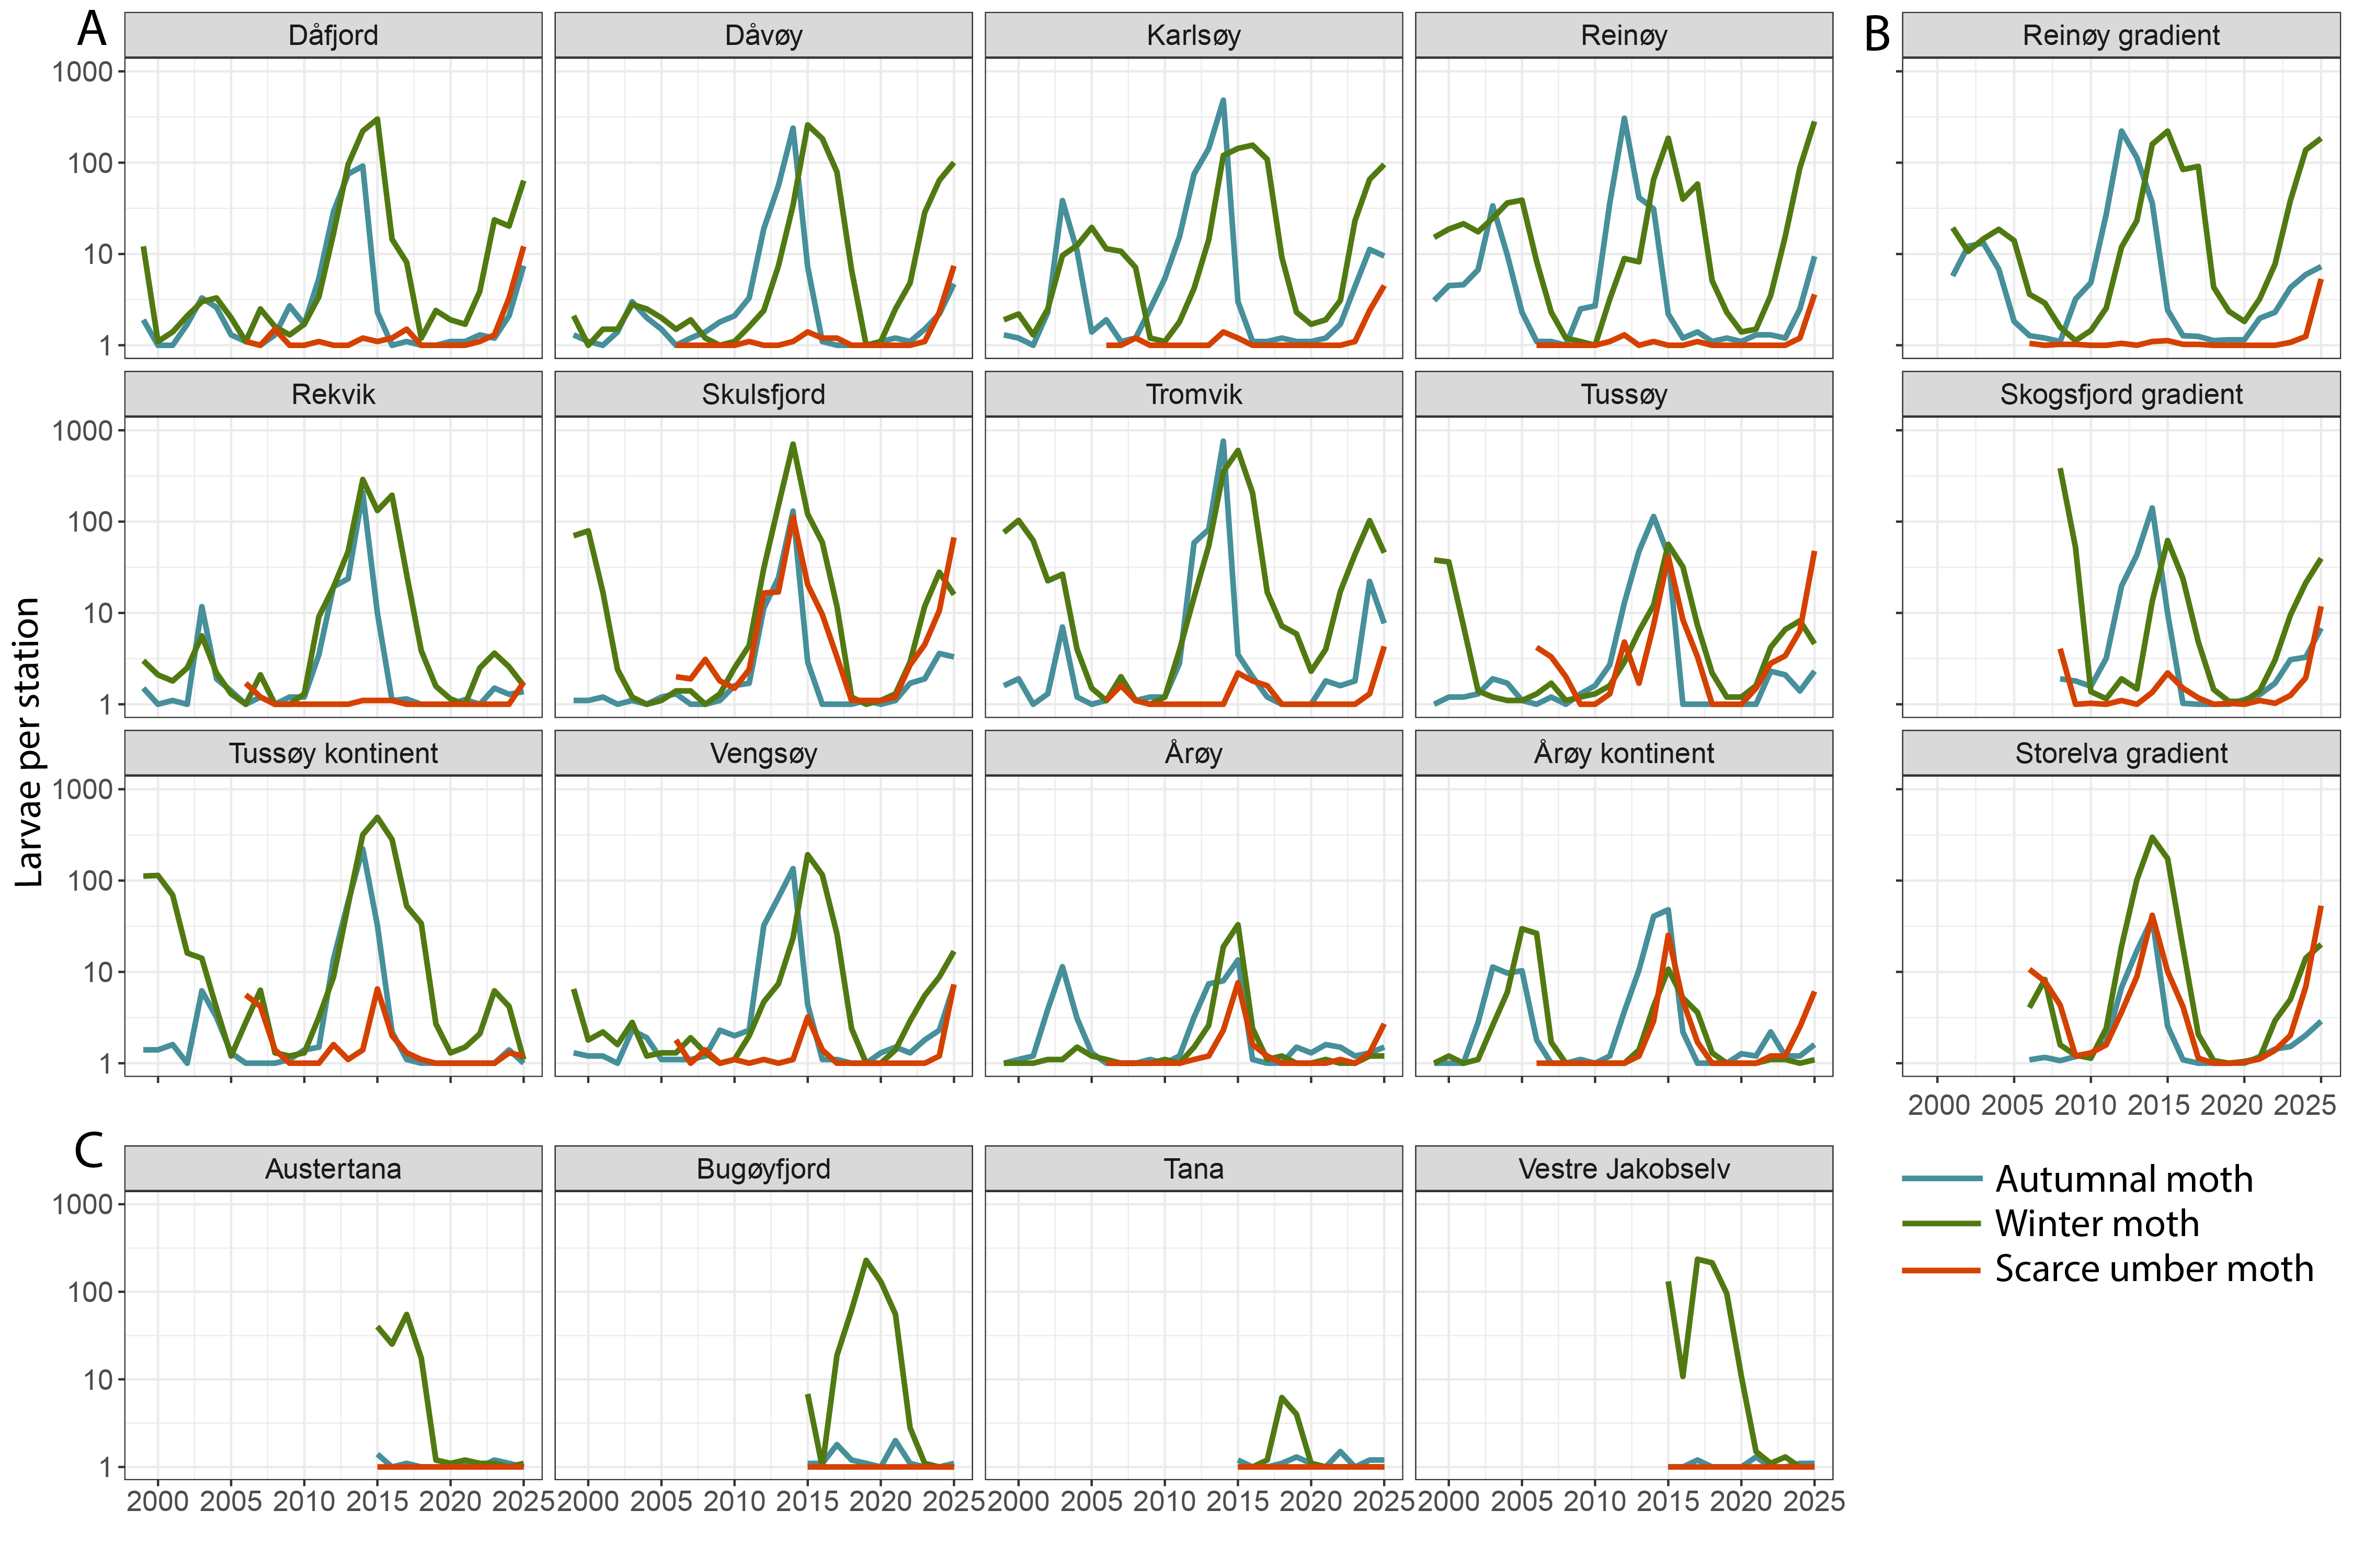Click the Tussøy kontinent panel title
The image size is (2353, 1568).
[x=333, y=753]
